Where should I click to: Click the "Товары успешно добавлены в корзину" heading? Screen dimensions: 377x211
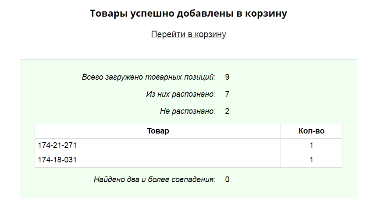point(188,14)
